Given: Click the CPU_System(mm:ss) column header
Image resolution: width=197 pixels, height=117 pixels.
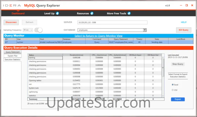Looking at the screenshot, I should coord(117,55).
